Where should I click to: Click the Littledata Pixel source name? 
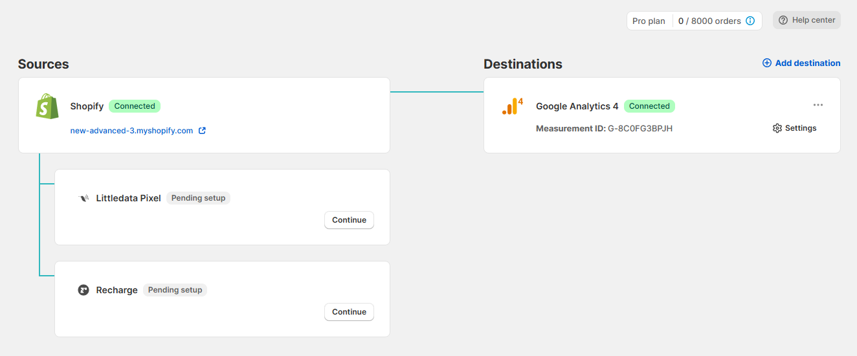128,198
